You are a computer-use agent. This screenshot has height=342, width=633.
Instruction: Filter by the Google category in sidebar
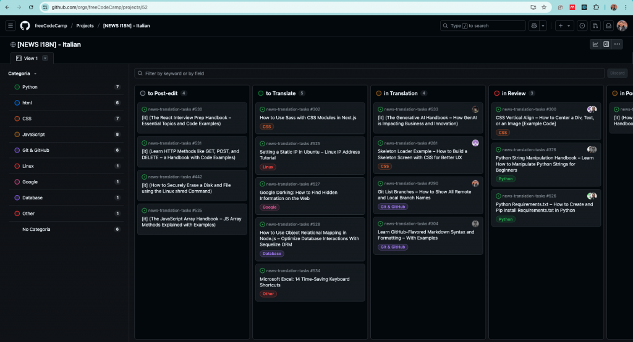point(67,182)
